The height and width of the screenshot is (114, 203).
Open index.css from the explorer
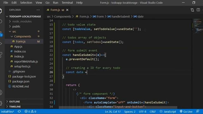click(24, 51)
